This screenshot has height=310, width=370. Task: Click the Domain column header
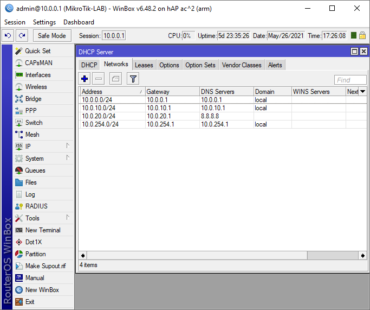click(x=273, y=92)
